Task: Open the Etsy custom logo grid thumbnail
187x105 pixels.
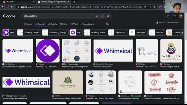Action: [77, 50]
